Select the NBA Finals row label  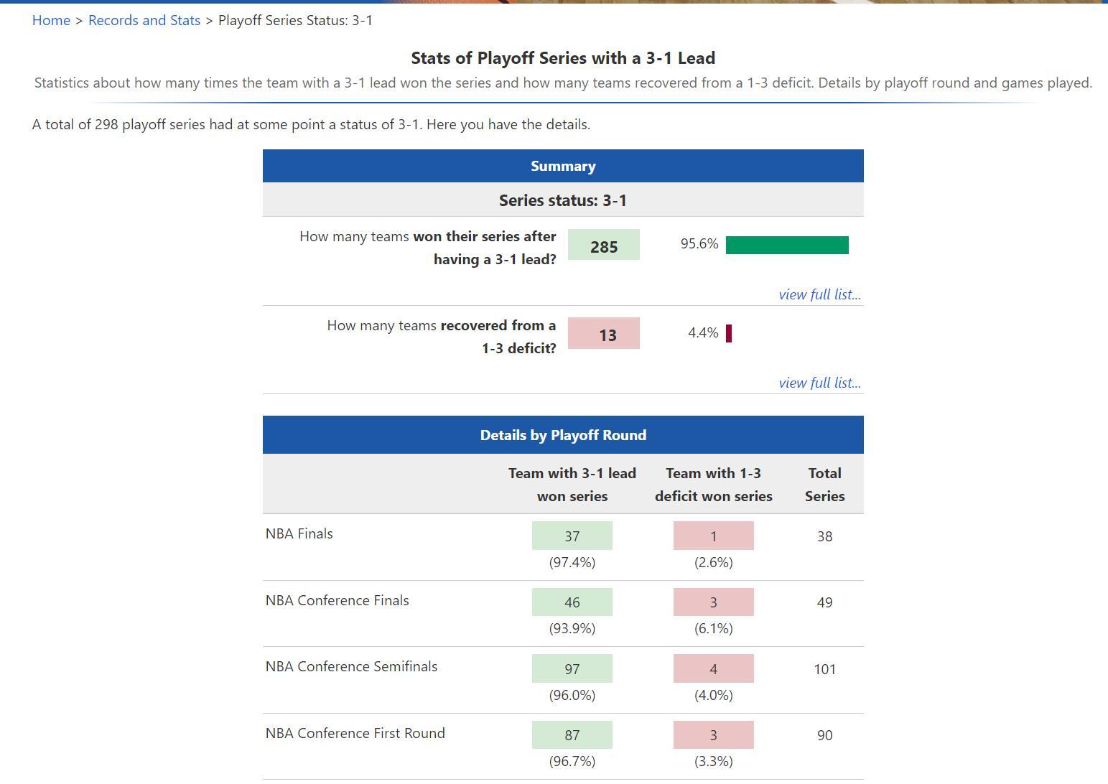tap(299, 533)
